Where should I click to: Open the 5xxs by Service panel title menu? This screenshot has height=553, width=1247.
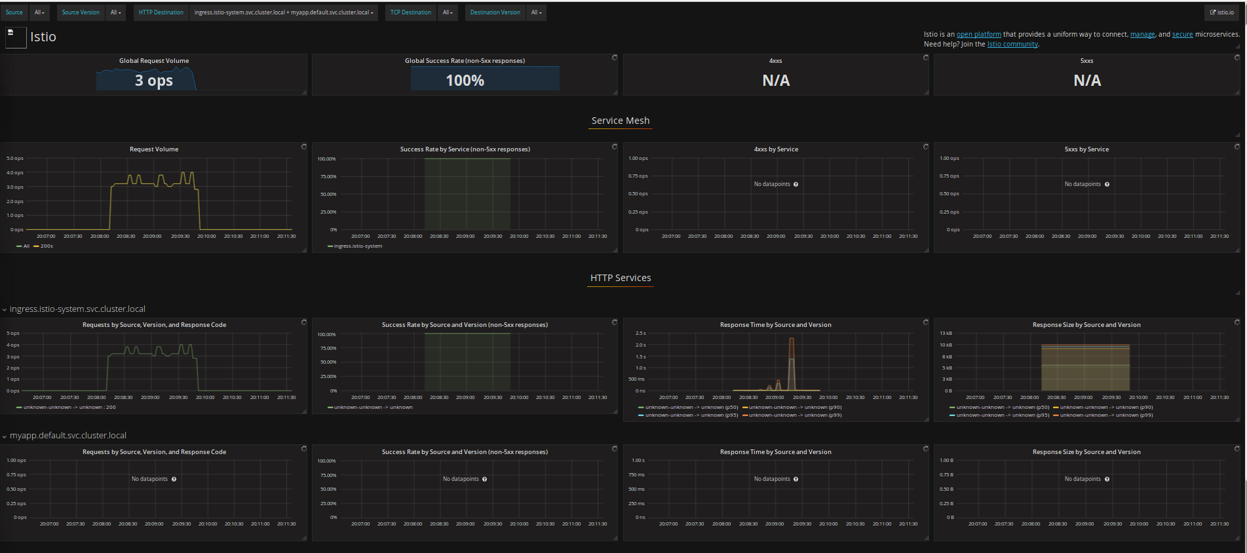(1086, 149)
